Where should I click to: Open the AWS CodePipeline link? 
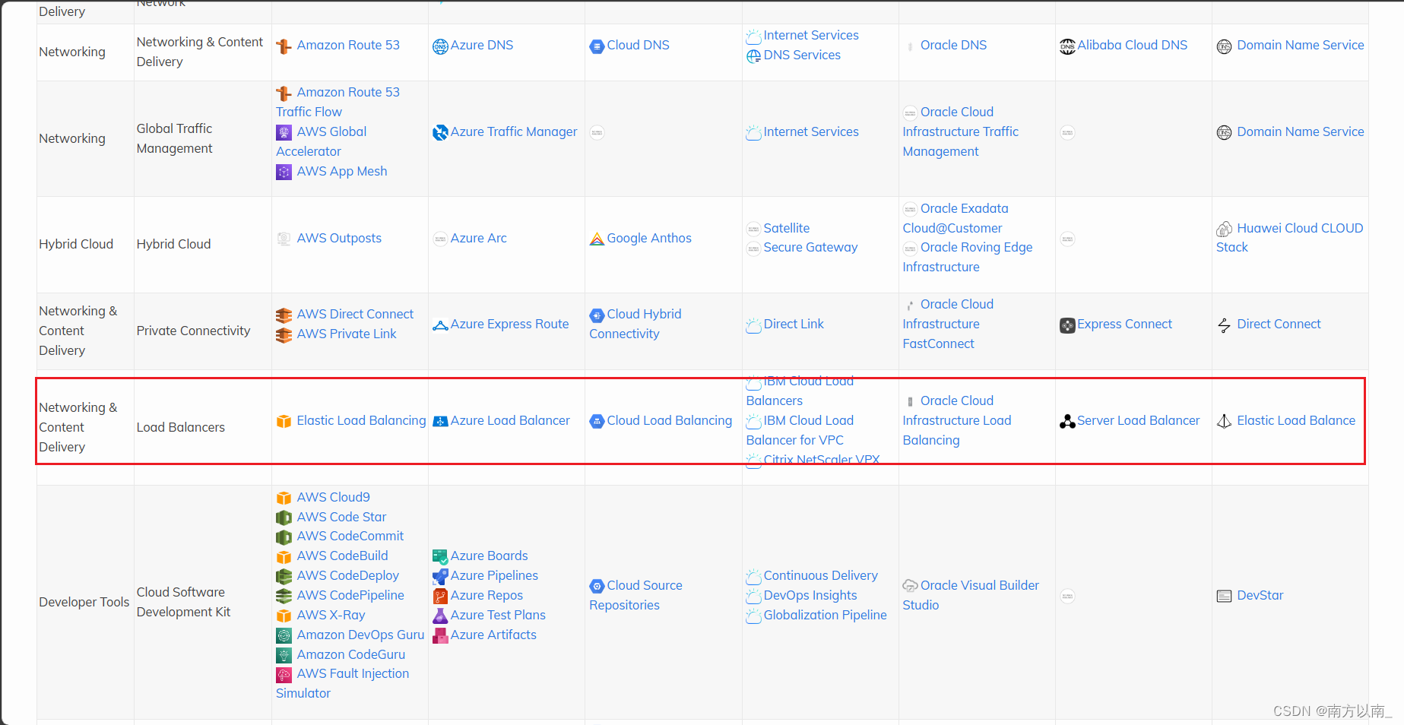click(x=350, y=596)
